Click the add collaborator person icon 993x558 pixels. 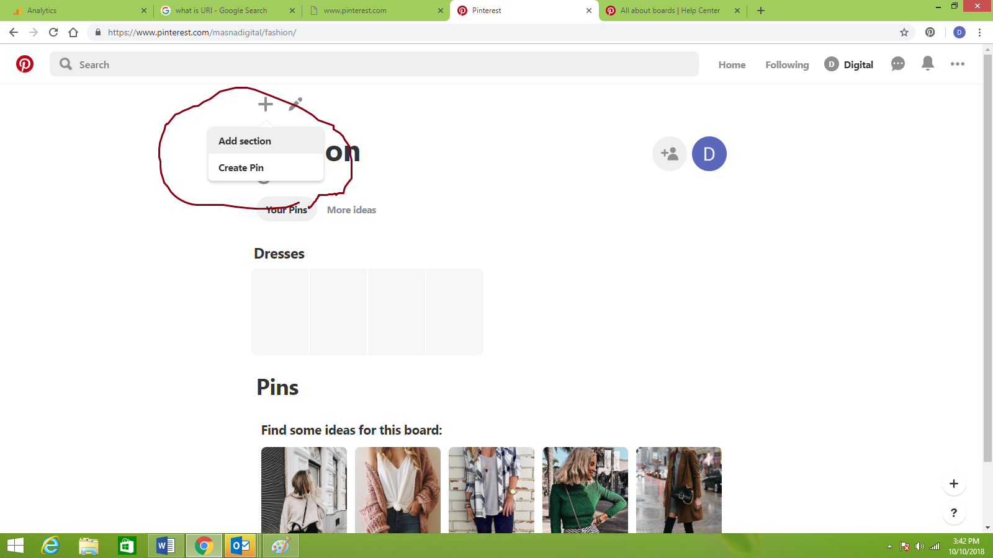[669, 154]
